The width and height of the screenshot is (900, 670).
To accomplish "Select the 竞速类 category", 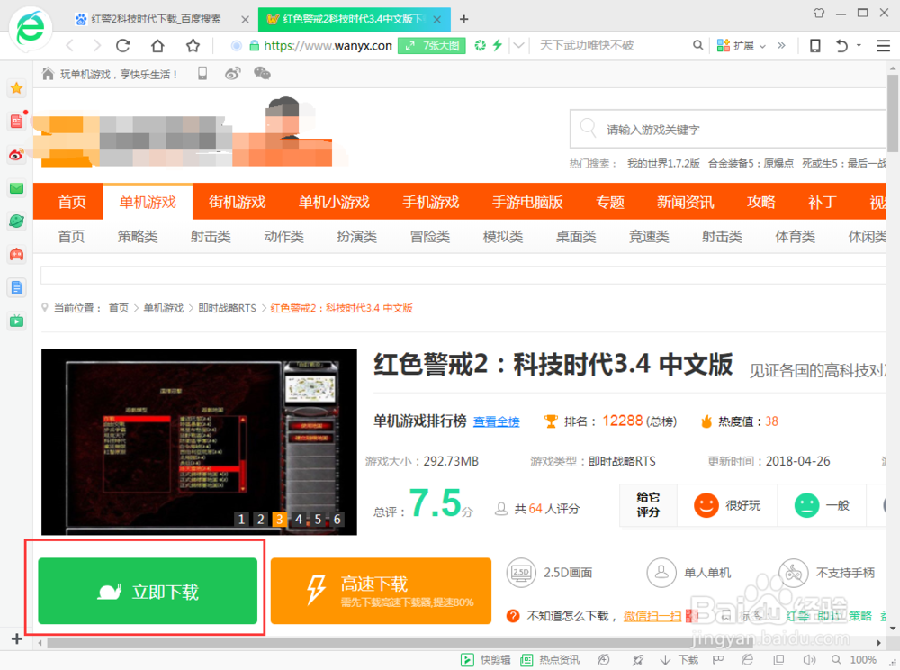I will 649,237.
